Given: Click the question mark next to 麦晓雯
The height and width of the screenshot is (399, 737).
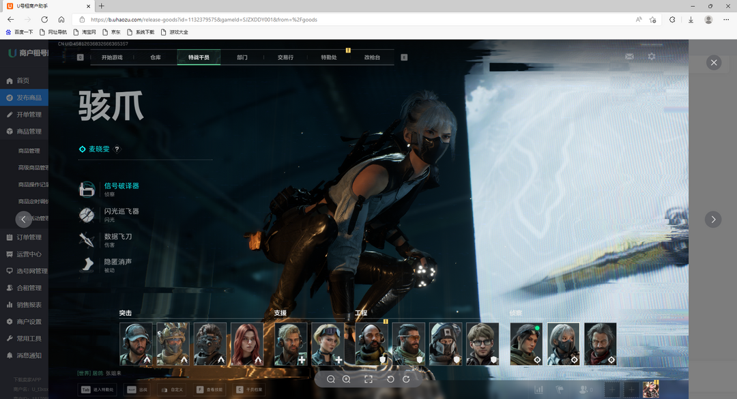Looking at the screenshot, I should tap(117, 149).
